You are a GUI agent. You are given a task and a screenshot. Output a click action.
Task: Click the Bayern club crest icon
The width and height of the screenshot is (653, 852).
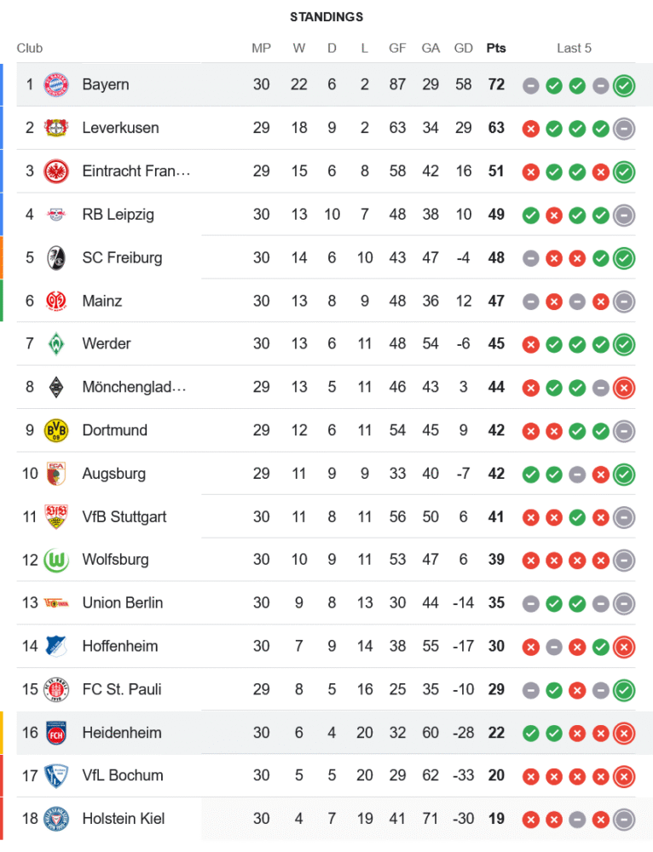point(55,84)
